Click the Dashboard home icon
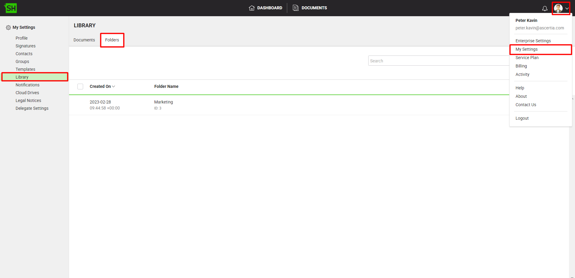 [x=251, y=8]
